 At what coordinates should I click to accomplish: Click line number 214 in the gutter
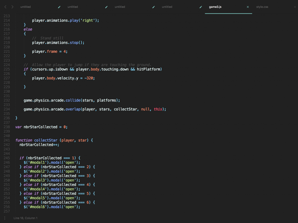coord(7,21)
